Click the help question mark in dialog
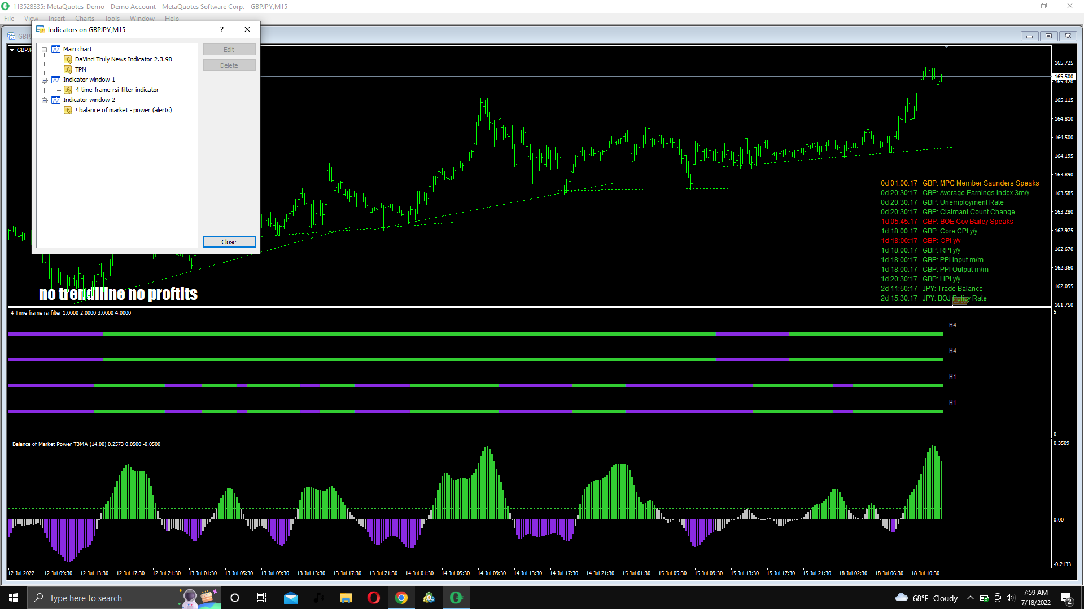 (x=221, y=30)
